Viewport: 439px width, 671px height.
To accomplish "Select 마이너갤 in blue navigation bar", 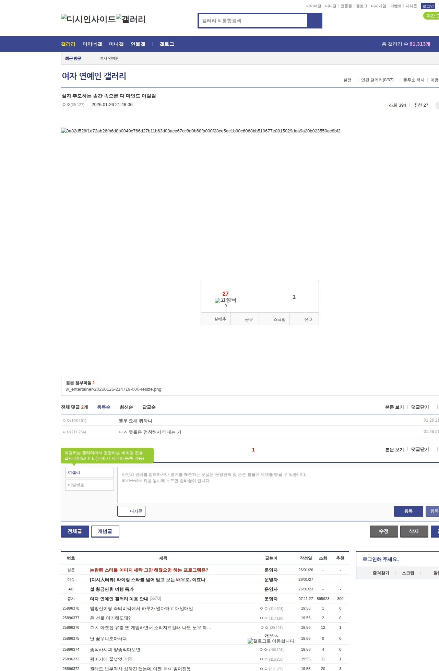I will (92, 44).
